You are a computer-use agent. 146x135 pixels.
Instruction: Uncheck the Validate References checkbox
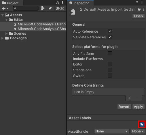pos(110,37)
